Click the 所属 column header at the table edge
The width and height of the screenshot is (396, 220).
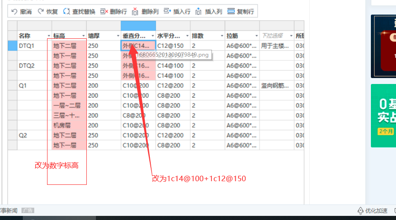pos(299,36)
